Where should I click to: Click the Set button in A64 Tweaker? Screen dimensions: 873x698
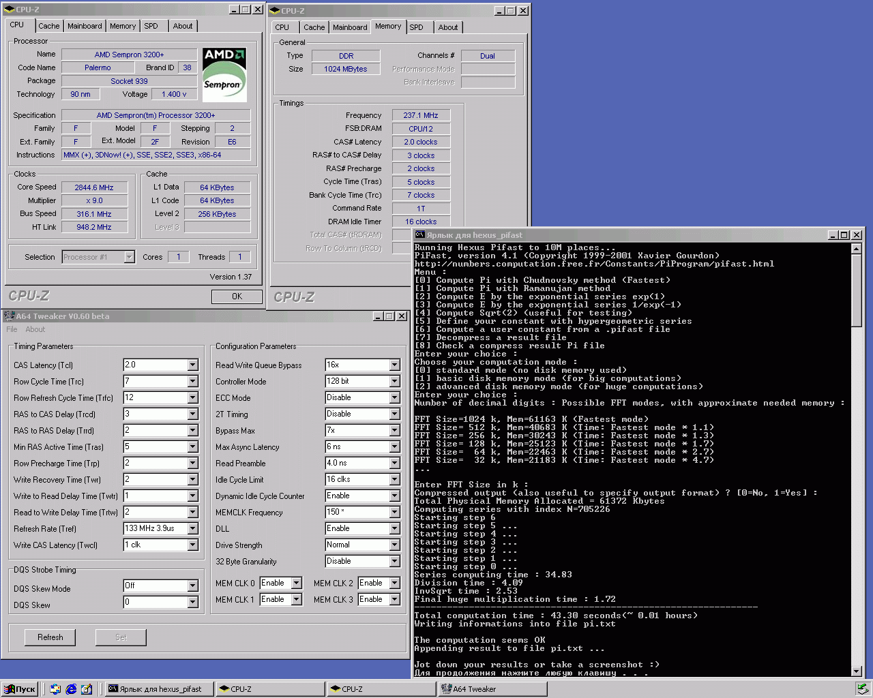coord(121,637)
